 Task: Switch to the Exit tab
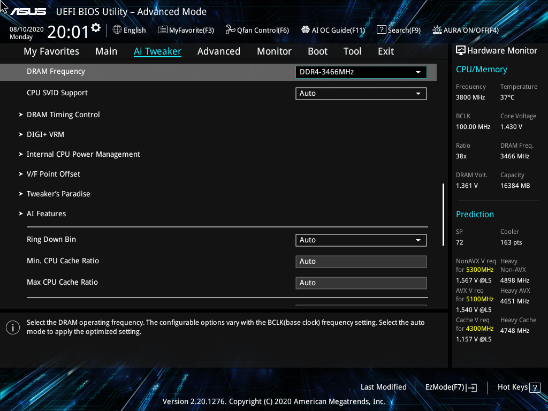click(x=386, y=51)
